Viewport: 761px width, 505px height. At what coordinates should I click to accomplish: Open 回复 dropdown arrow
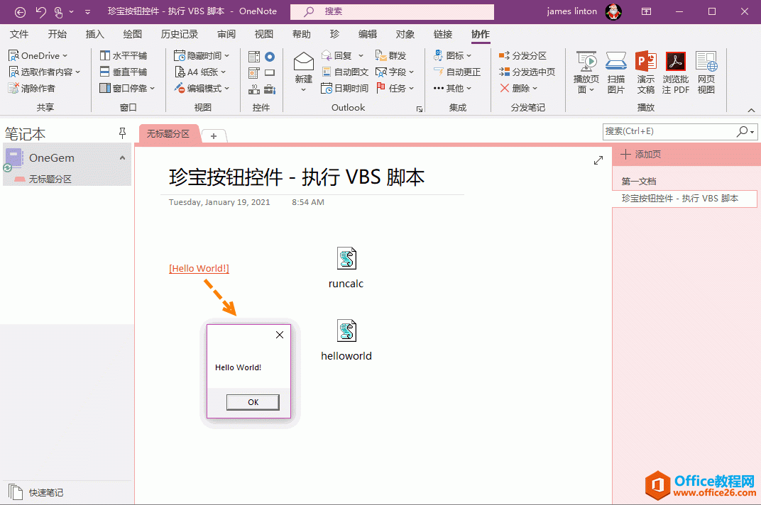[361, 56]
